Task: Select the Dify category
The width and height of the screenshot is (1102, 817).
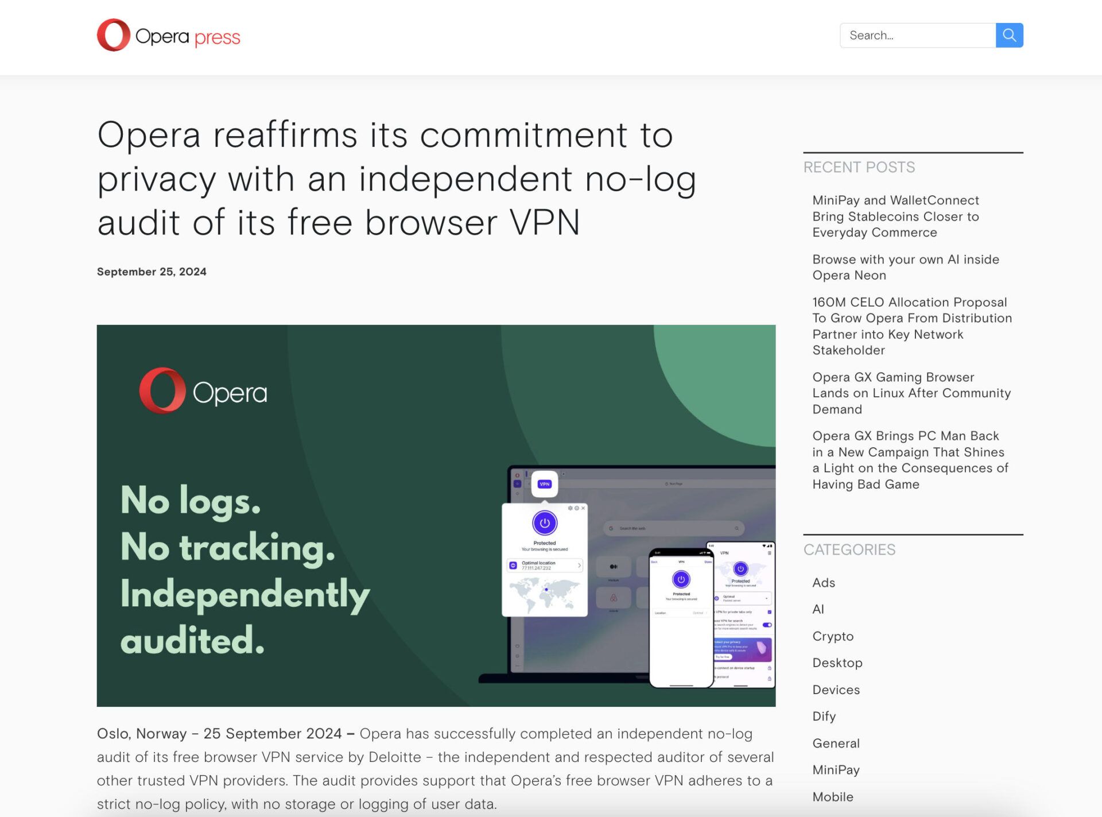Action: click(x=824, y=717)
